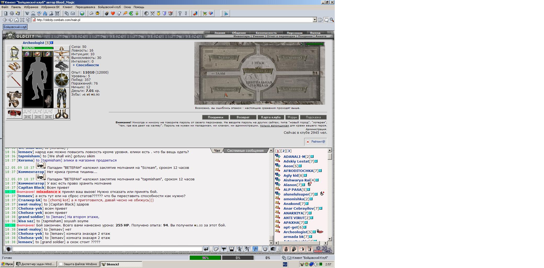544x268 pixels.
Task: Click the bar chart toolbar icon
Action: [195, 13]
